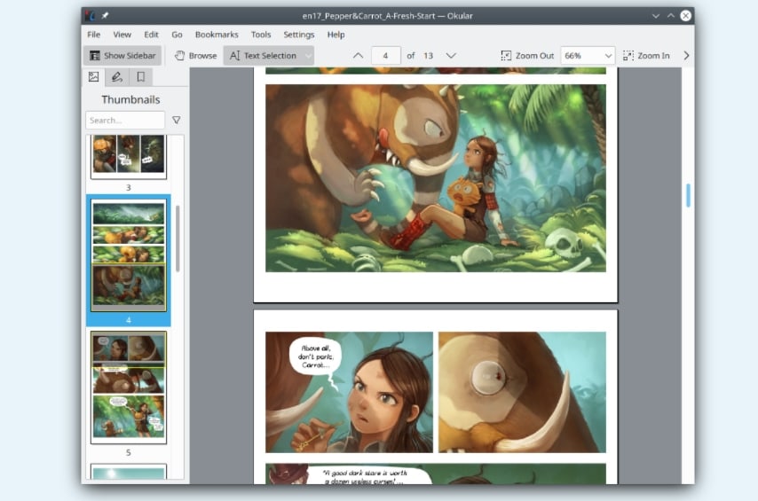Viewport: 758px width, 501px height.
Task: Click the thumbnails panel scrollbar
Action: (178, 239)
